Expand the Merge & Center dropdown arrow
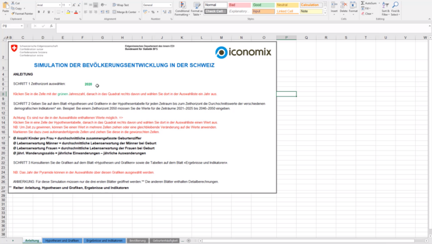This screenshot has width=432, height=244. pos(139,12)
